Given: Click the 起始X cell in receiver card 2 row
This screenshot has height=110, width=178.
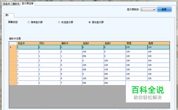Looking at the screenshot, I should click(93, 52).
